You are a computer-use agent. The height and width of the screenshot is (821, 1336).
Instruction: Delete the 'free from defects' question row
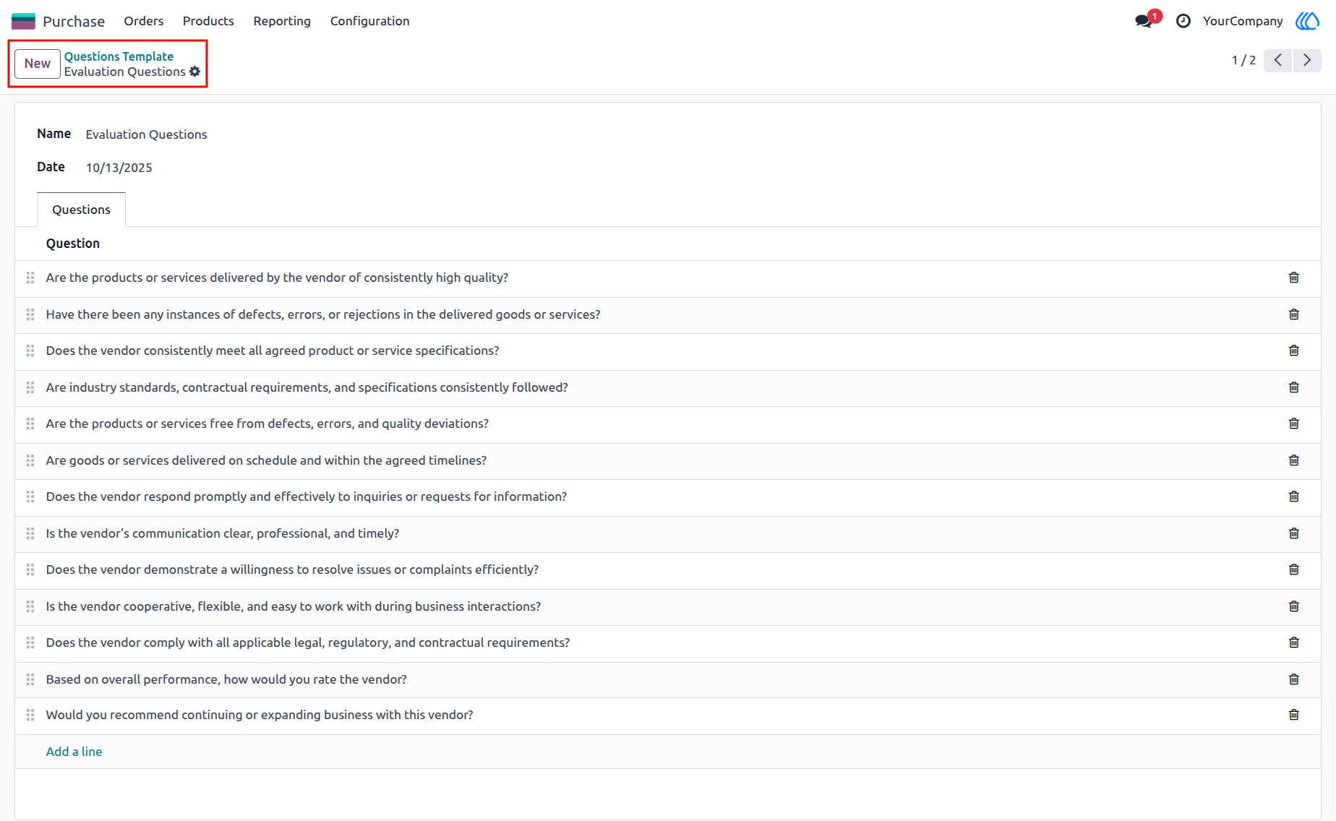[x=1294, y=424]
